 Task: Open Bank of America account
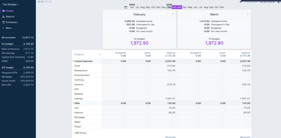point(17,49)
